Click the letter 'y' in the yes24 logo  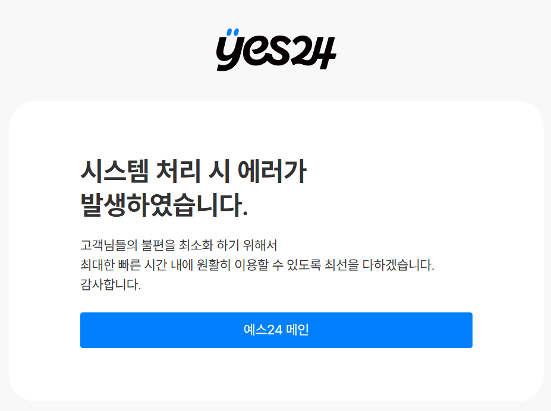point(229,54)
